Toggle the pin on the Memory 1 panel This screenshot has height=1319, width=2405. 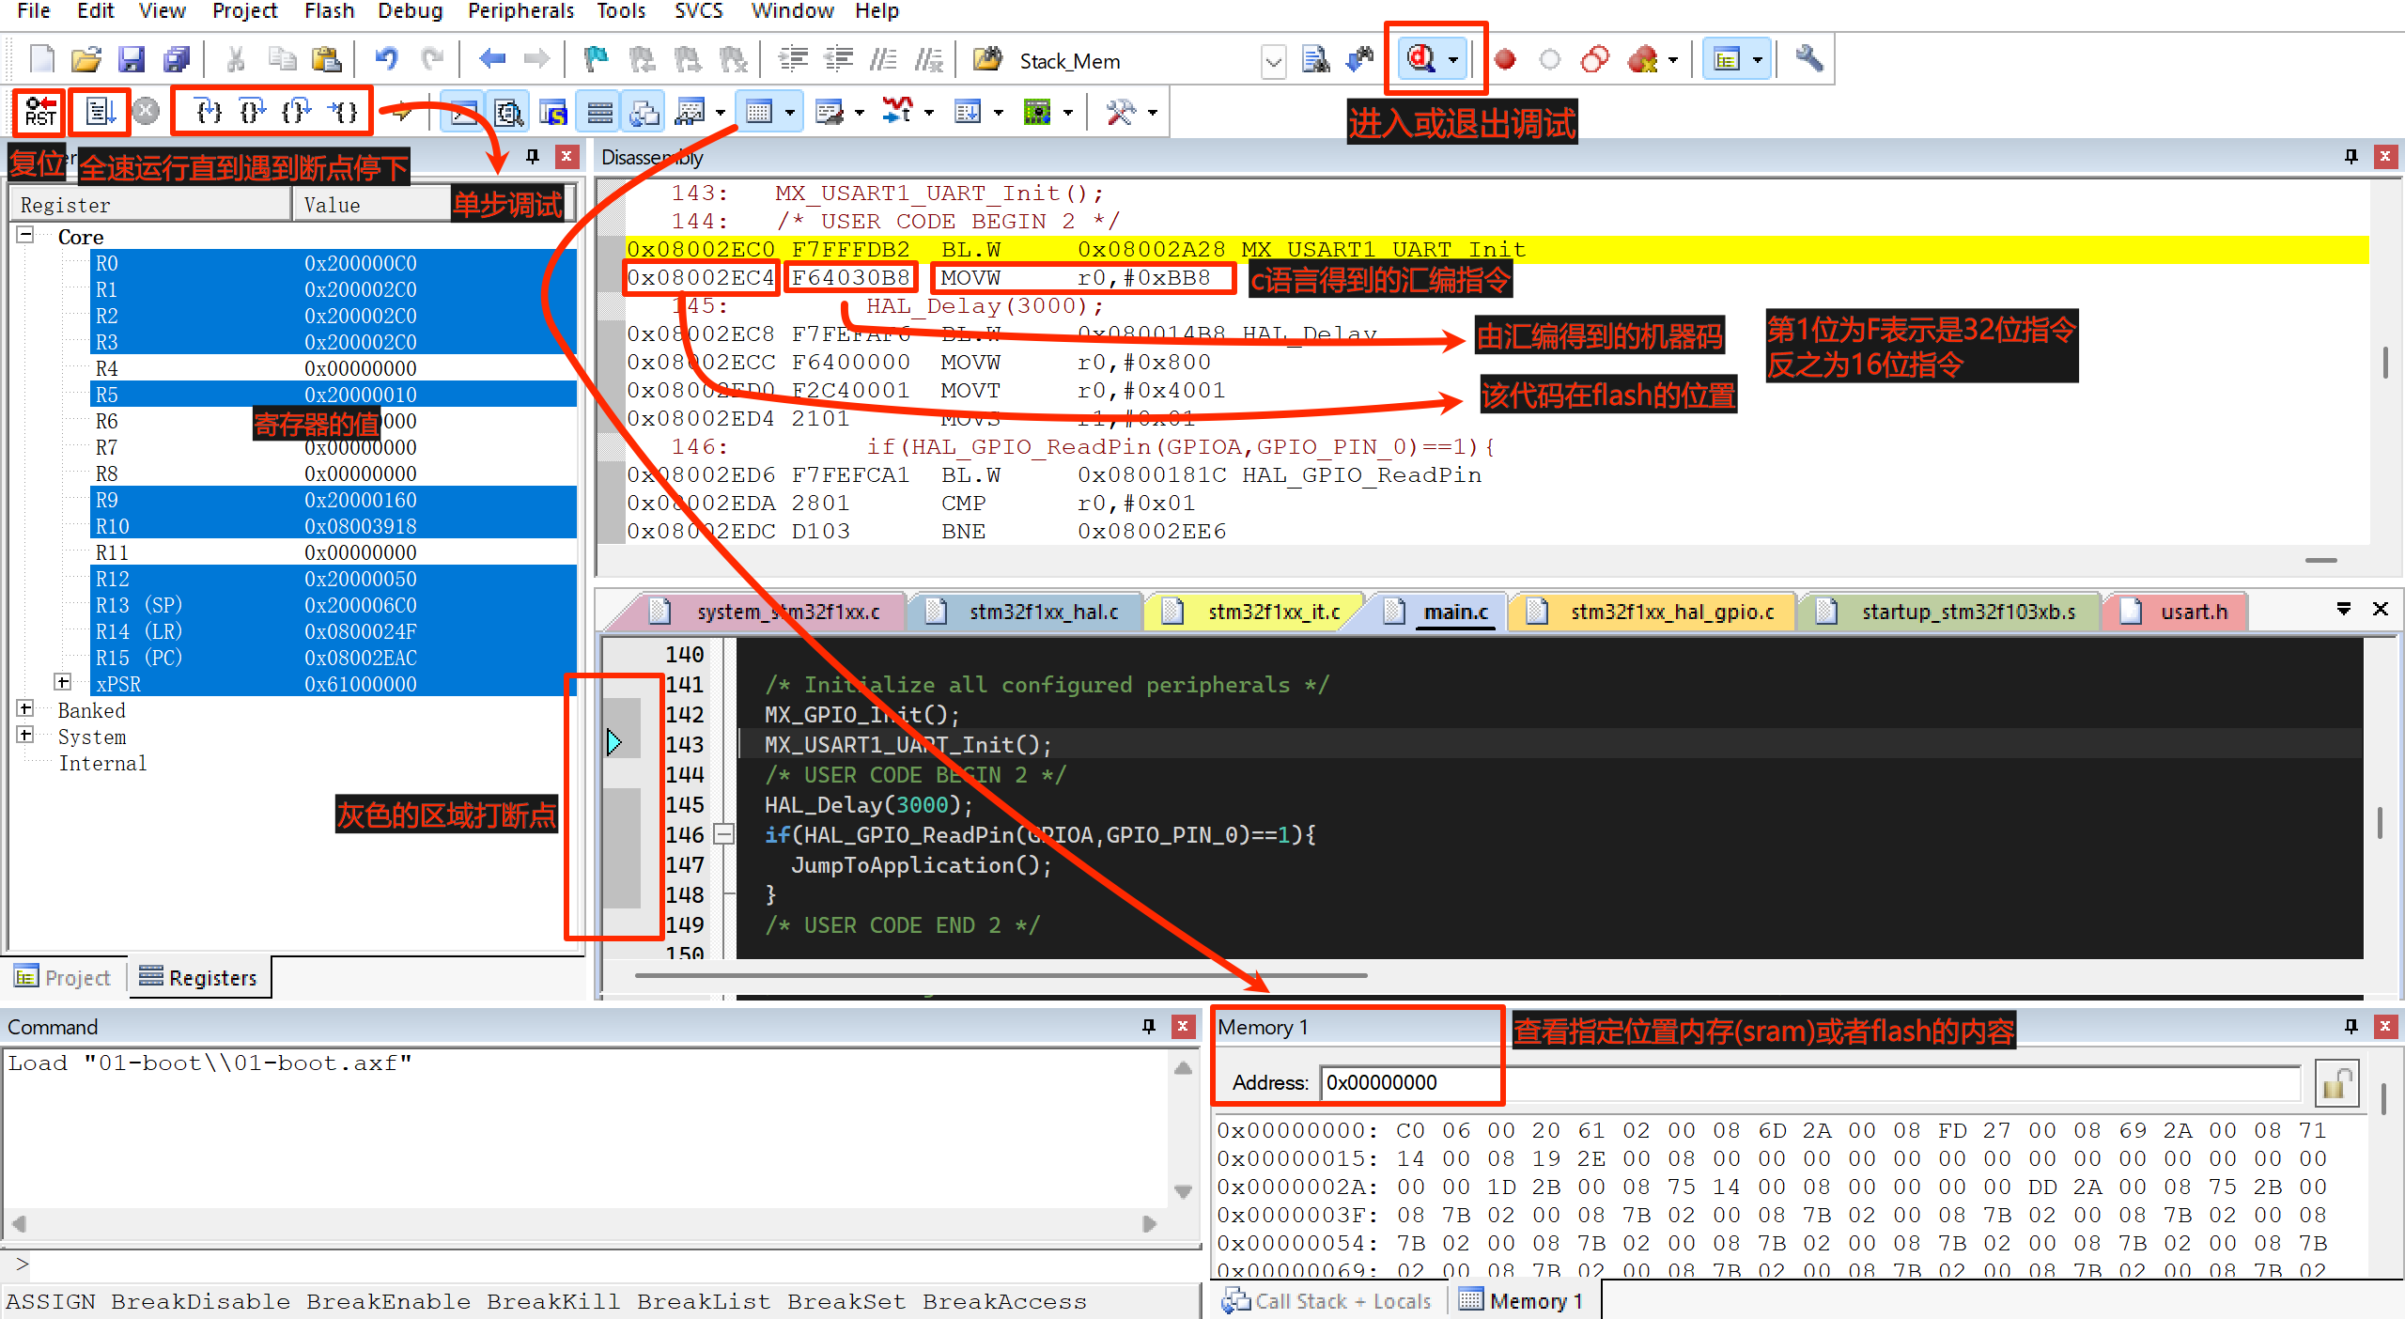[x=2351, y=1026]
